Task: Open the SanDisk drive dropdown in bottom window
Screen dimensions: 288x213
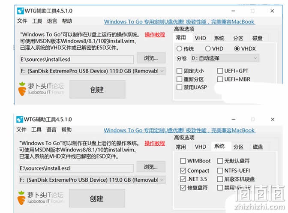Action: point(92,180)
